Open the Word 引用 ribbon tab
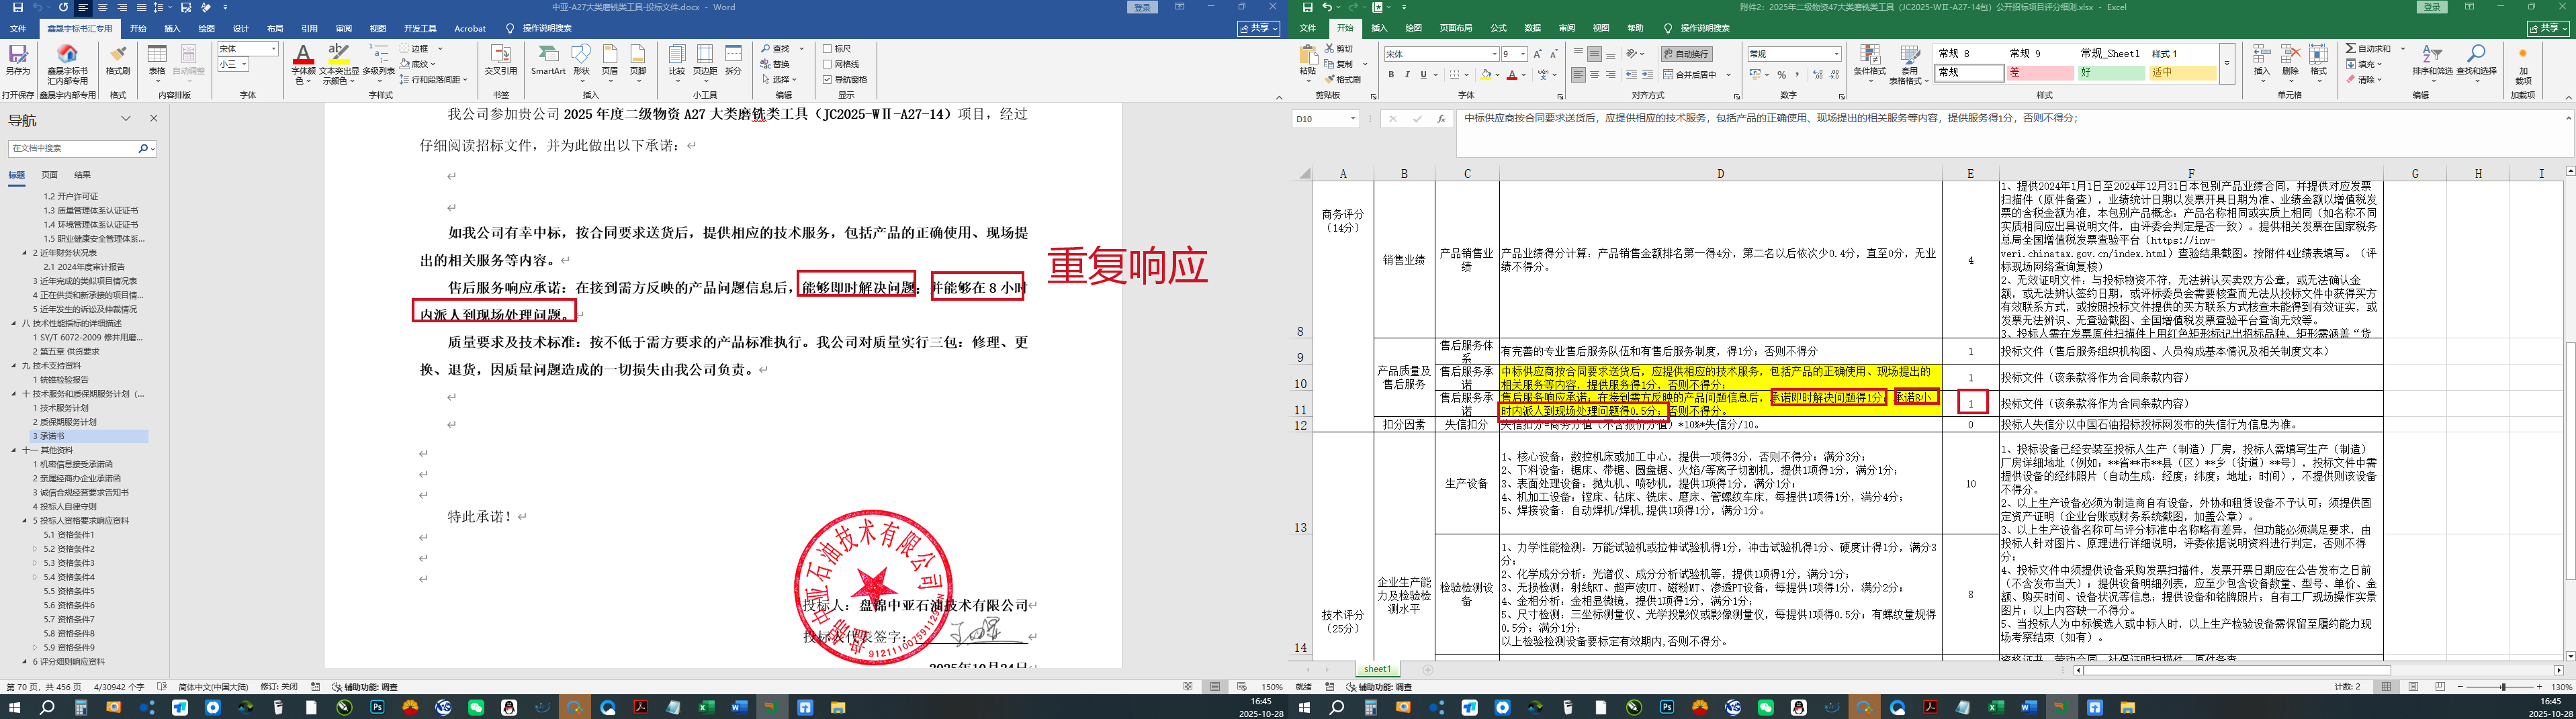The image size is (2576, 719). (x=310, y=29)
